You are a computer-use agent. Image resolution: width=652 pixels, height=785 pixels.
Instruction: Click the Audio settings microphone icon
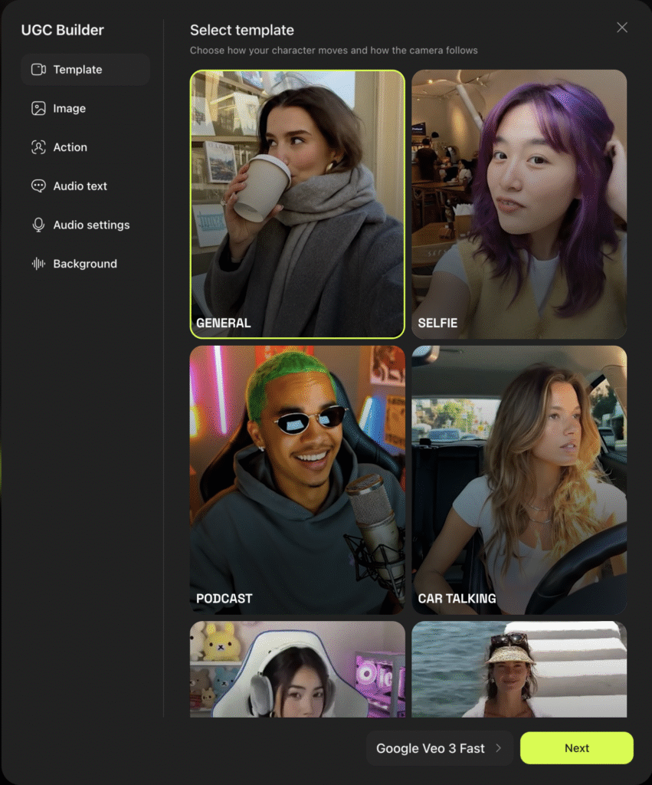tap(38, 225)
